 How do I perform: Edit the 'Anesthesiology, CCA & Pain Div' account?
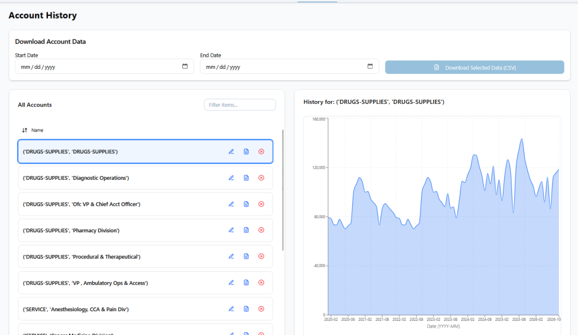pyautogui.click(x=231, y=309)
